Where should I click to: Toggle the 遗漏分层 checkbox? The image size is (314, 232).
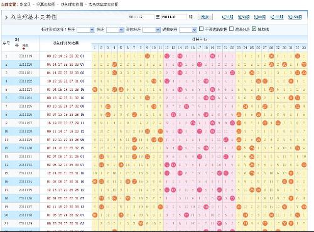[x=231, y=28]
